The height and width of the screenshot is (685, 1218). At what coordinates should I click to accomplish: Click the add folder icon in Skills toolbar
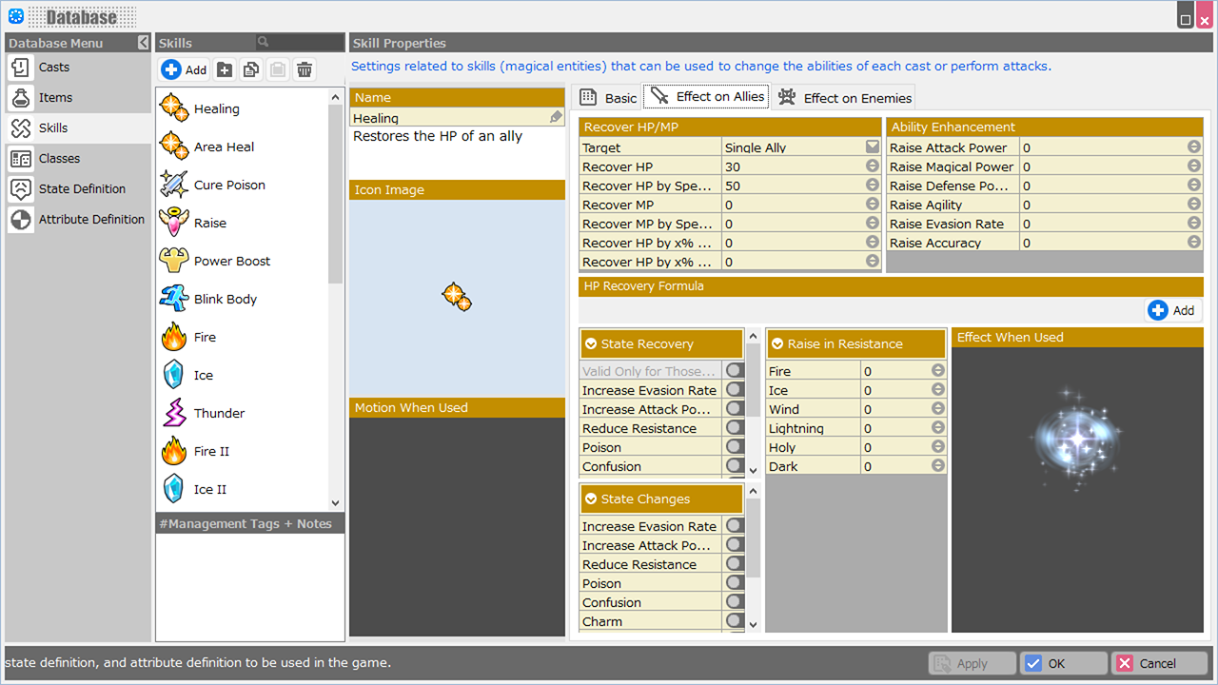pos(225,69)
